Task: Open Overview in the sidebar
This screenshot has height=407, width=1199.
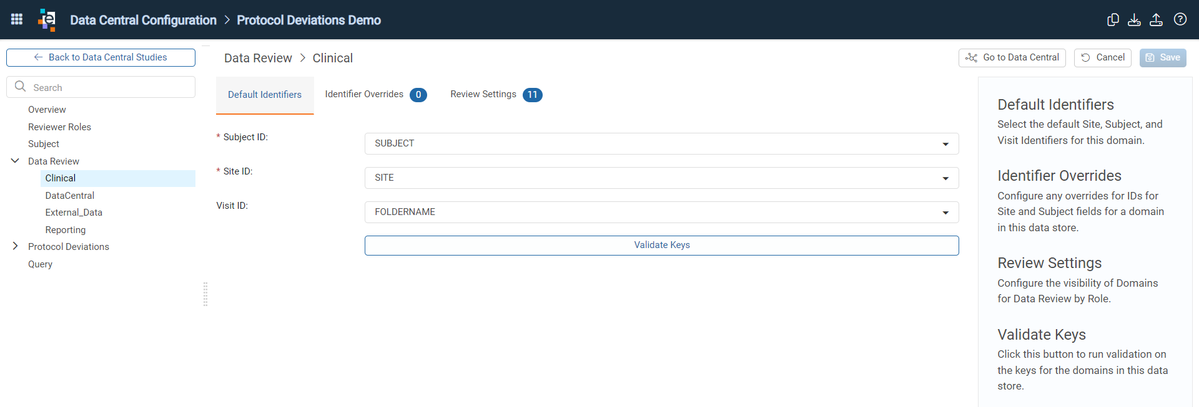Action: coord(47,110)
